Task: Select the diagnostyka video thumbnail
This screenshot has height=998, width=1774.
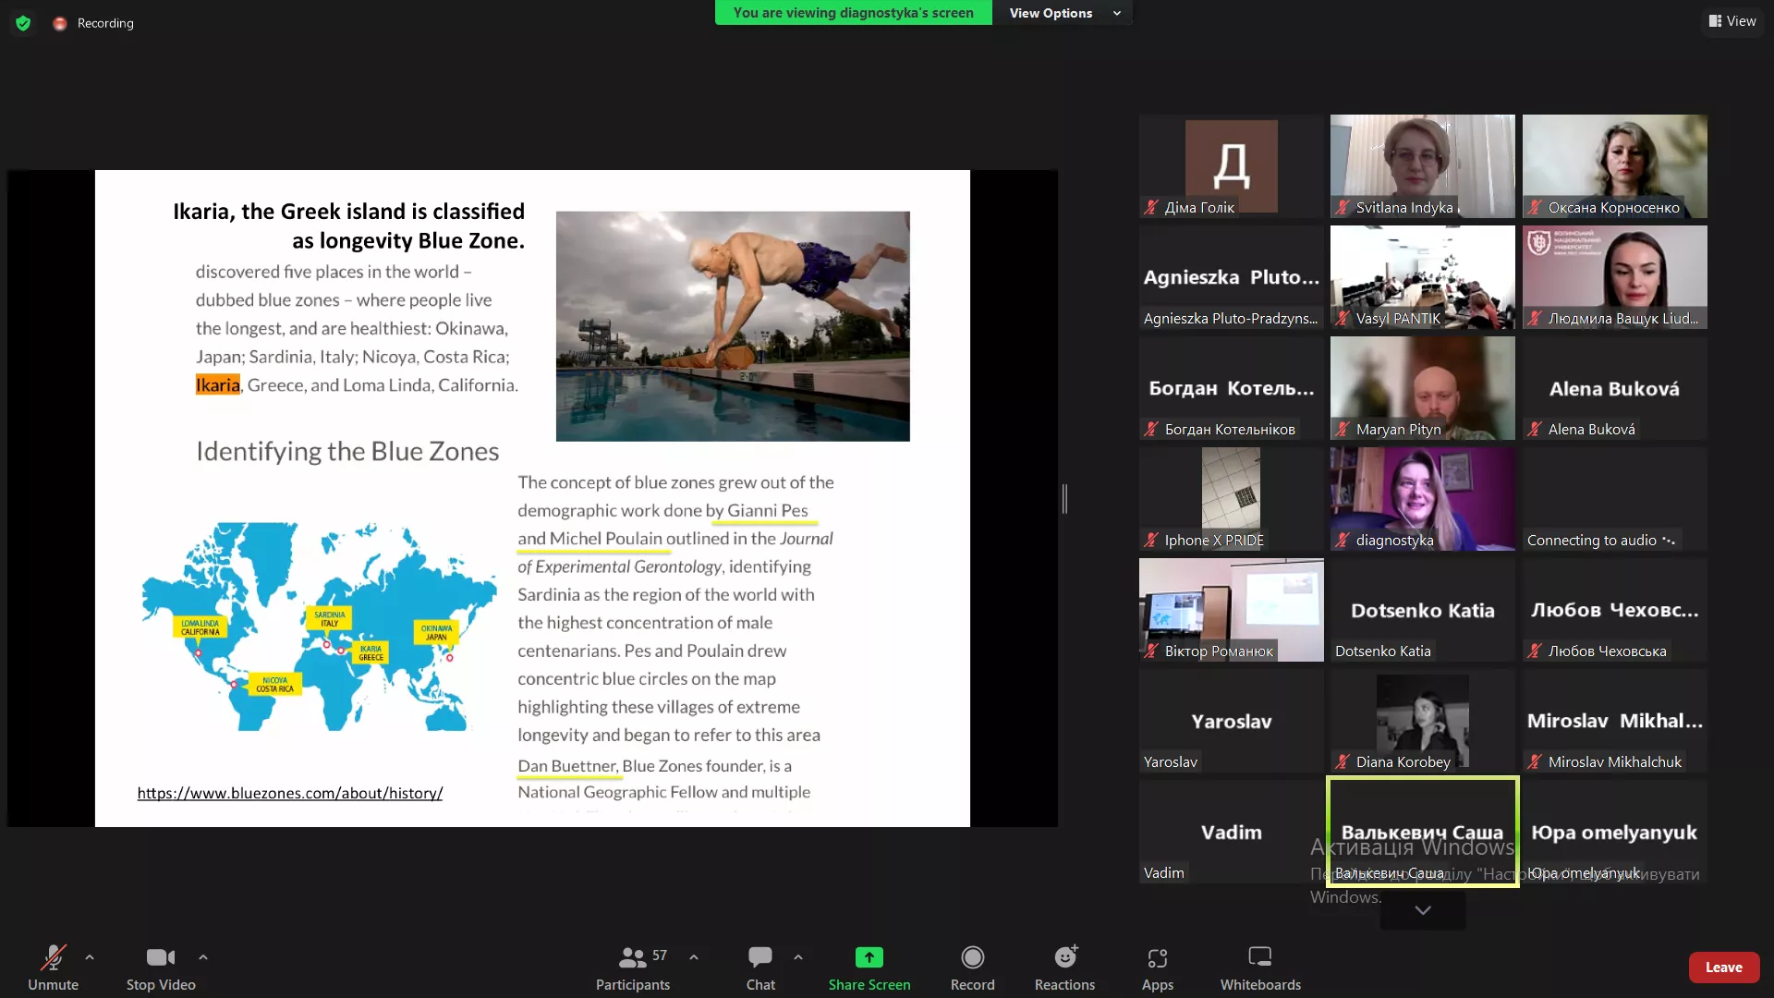Action: 1422,499
